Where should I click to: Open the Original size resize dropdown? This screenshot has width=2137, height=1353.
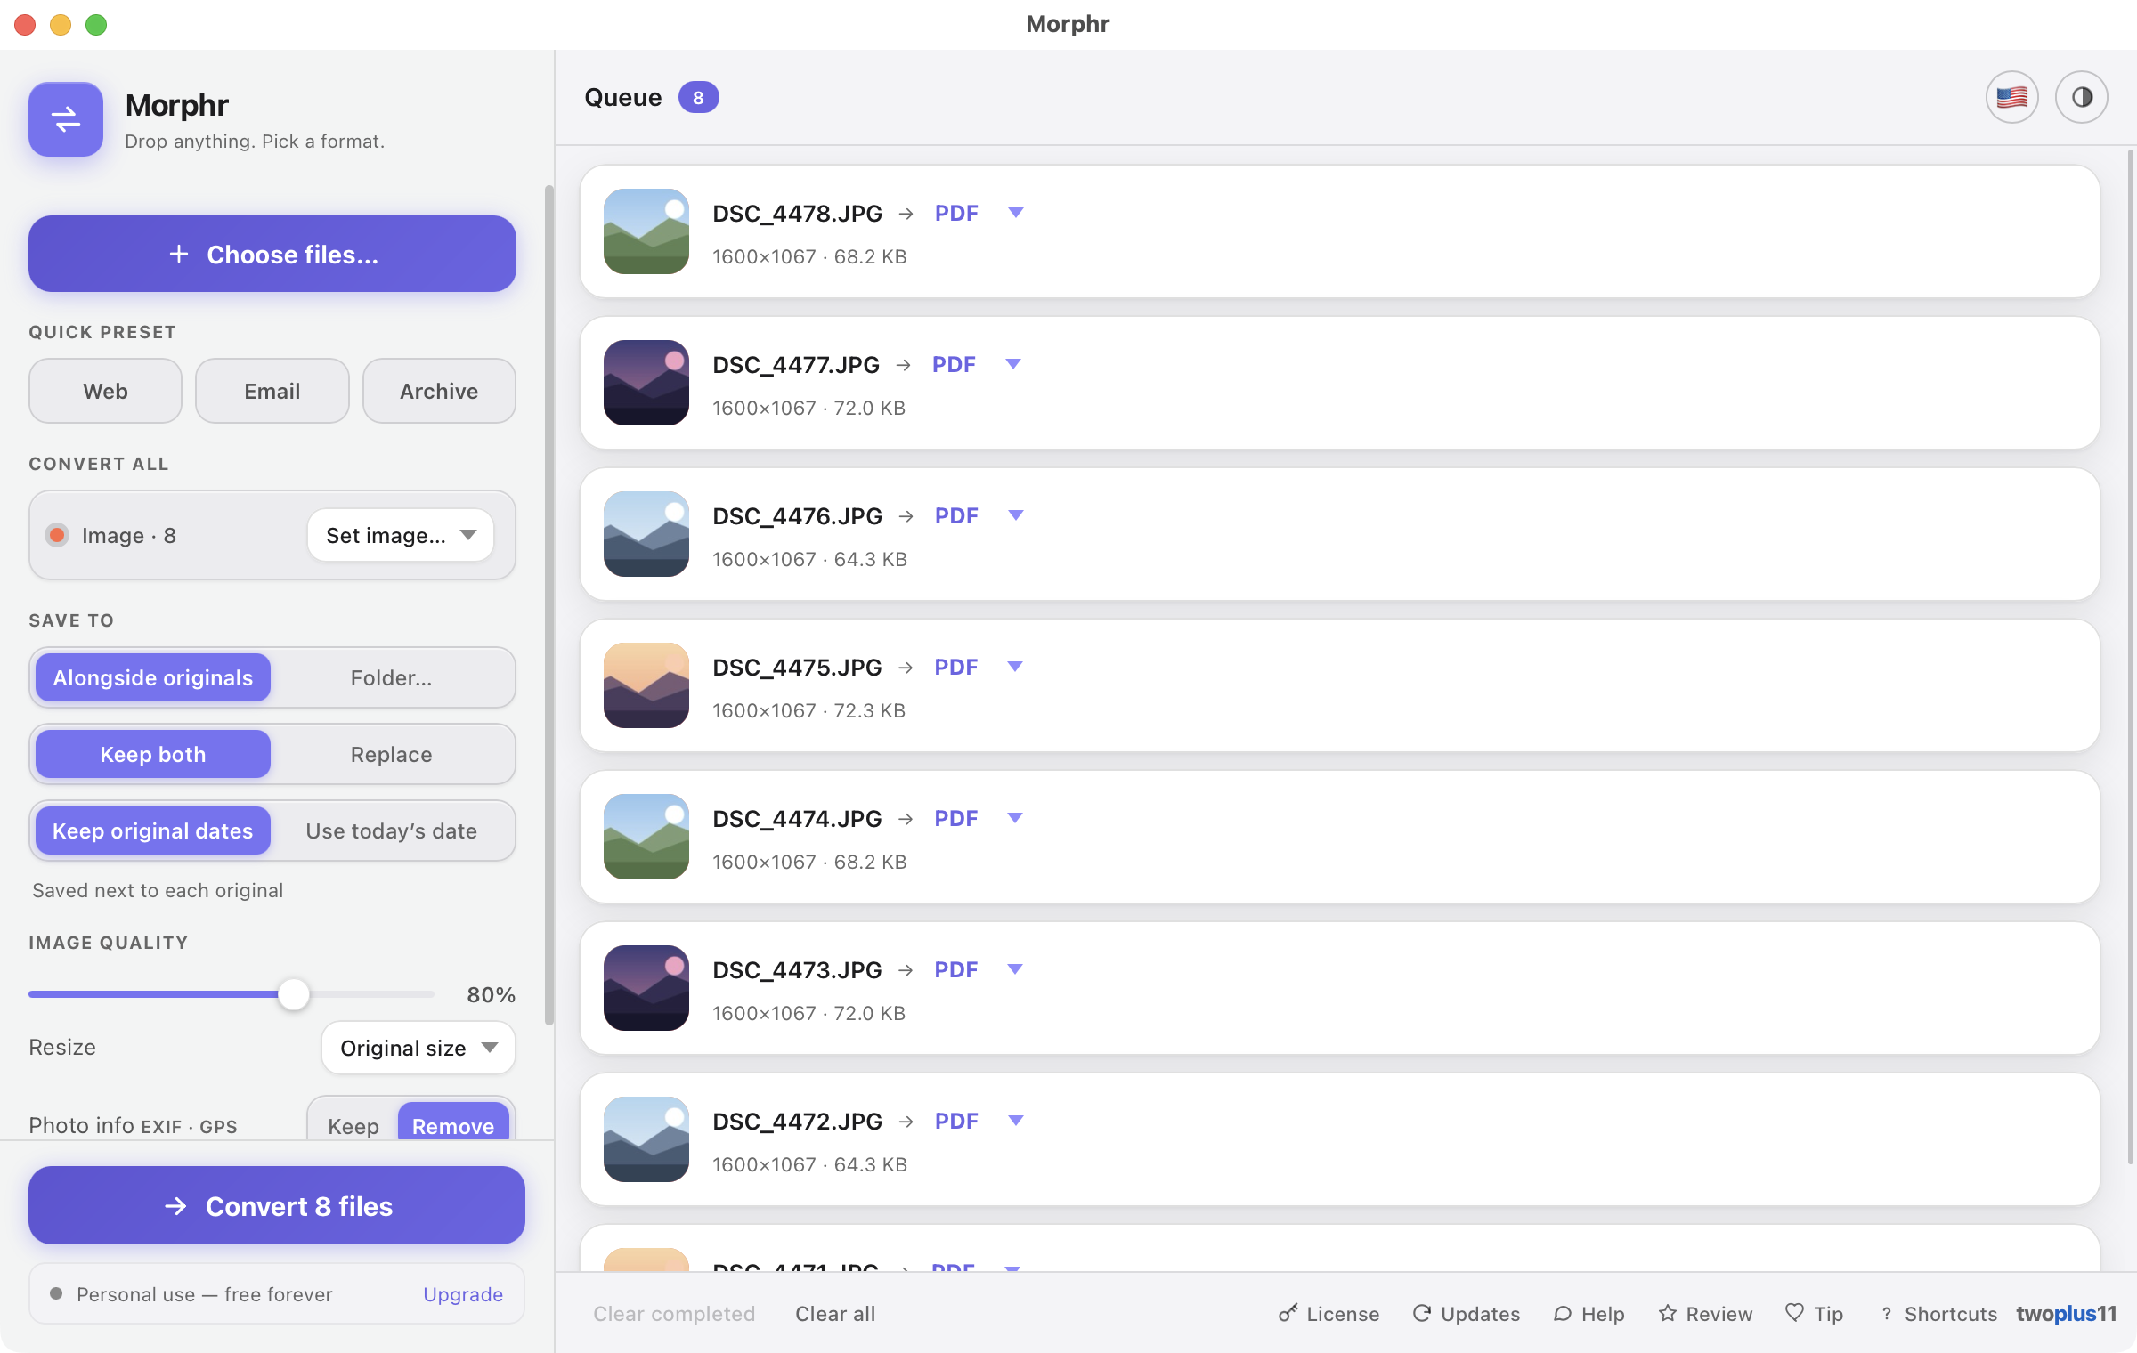[418, 1048]
